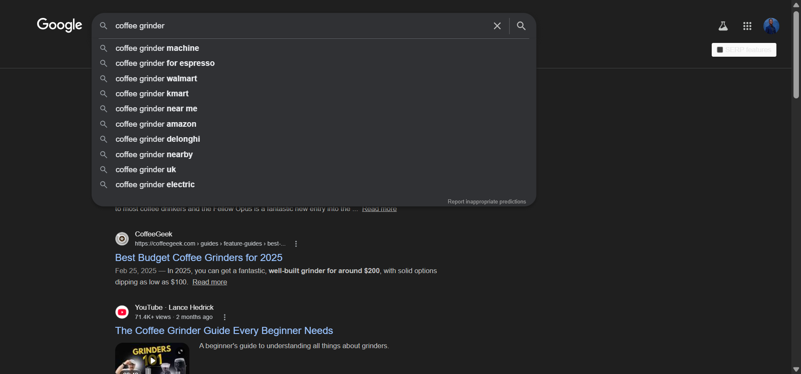The height and width of the screenshot is (374, 801).
Task: Click the search icon beside electric suggestion
Action: point(103,185)
